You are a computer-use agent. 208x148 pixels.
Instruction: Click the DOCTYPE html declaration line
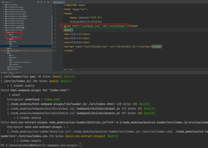(x=75, y=5)
